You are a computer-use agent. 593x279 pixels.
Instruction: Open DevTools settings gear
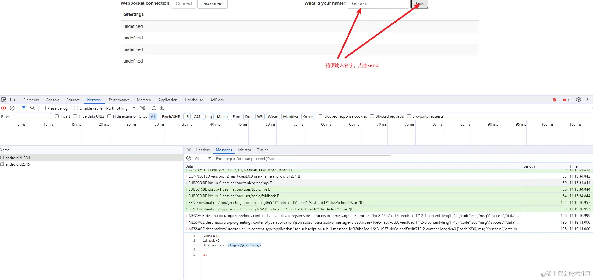[x=579, y=100]
